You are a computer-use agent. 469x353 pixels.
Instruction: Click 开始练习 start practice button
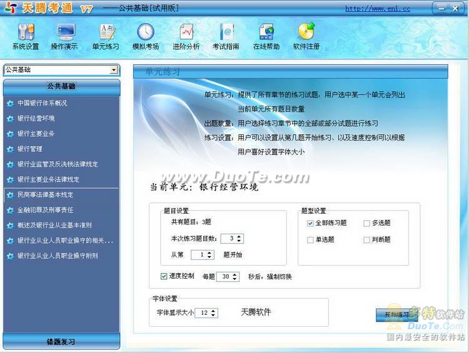point(396,315)
